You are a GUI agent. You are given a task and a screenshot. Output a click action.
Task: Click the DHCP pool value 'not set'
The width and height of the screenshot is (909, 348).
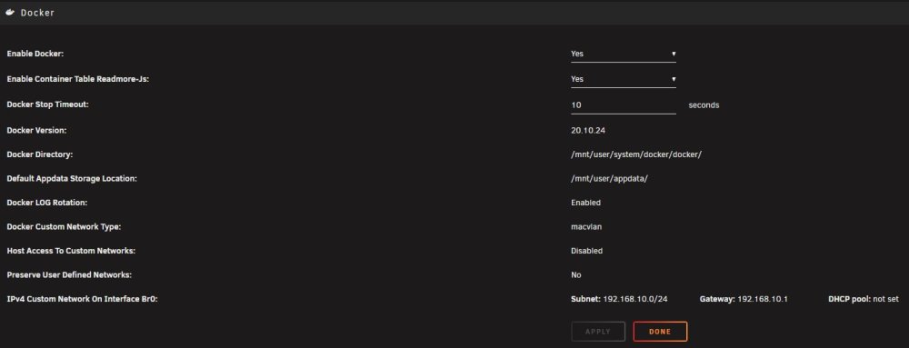(885, 299)
